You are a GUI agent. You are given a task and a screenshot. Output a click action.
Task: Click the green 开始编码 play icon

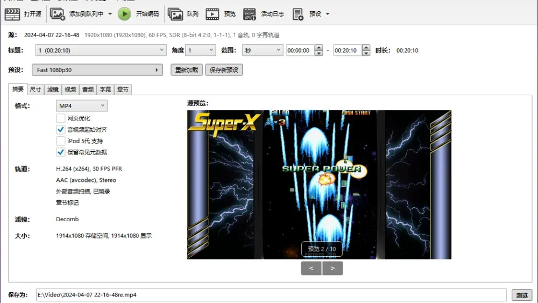(124, 14)
